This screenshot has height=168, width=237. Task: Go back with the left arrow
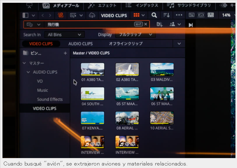[x=43, y=15]
